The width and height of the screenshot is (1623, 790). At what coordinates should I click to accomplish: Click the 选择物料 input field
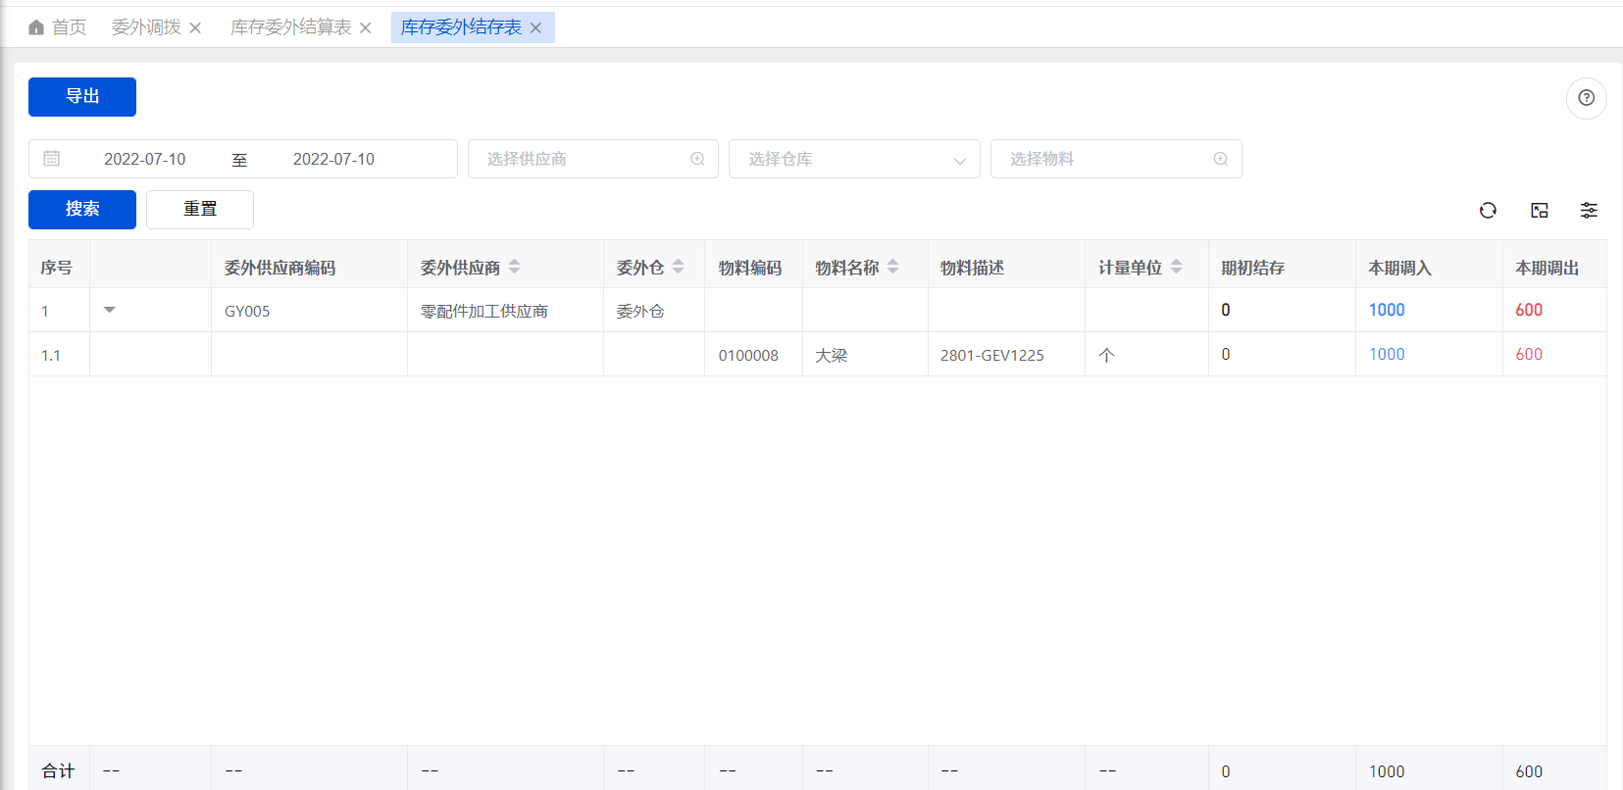pyautogui.click(x=1116, y=159)
